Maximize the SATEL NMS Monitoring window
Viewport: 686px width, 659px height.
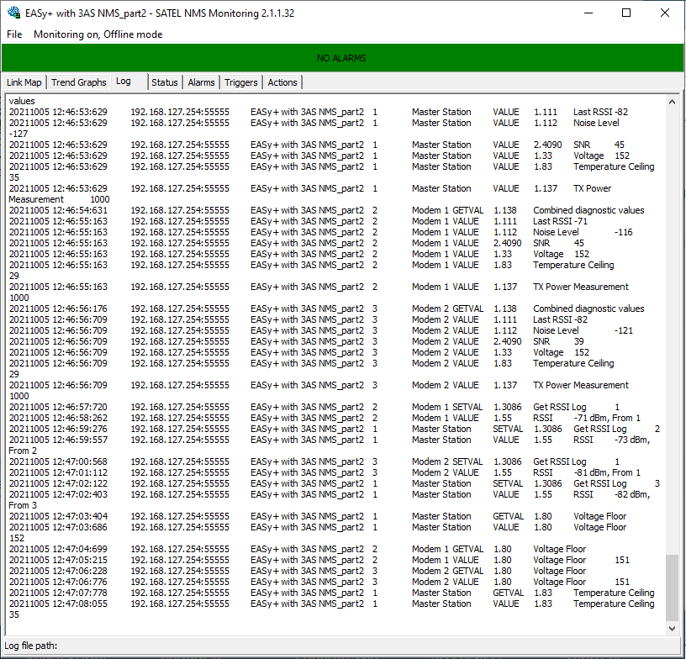tap(626, 13)
